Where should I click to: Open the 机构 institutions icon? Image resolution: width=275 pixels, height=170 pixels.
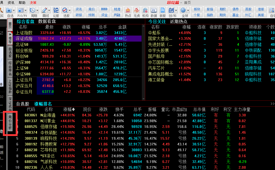pos(145,10)
